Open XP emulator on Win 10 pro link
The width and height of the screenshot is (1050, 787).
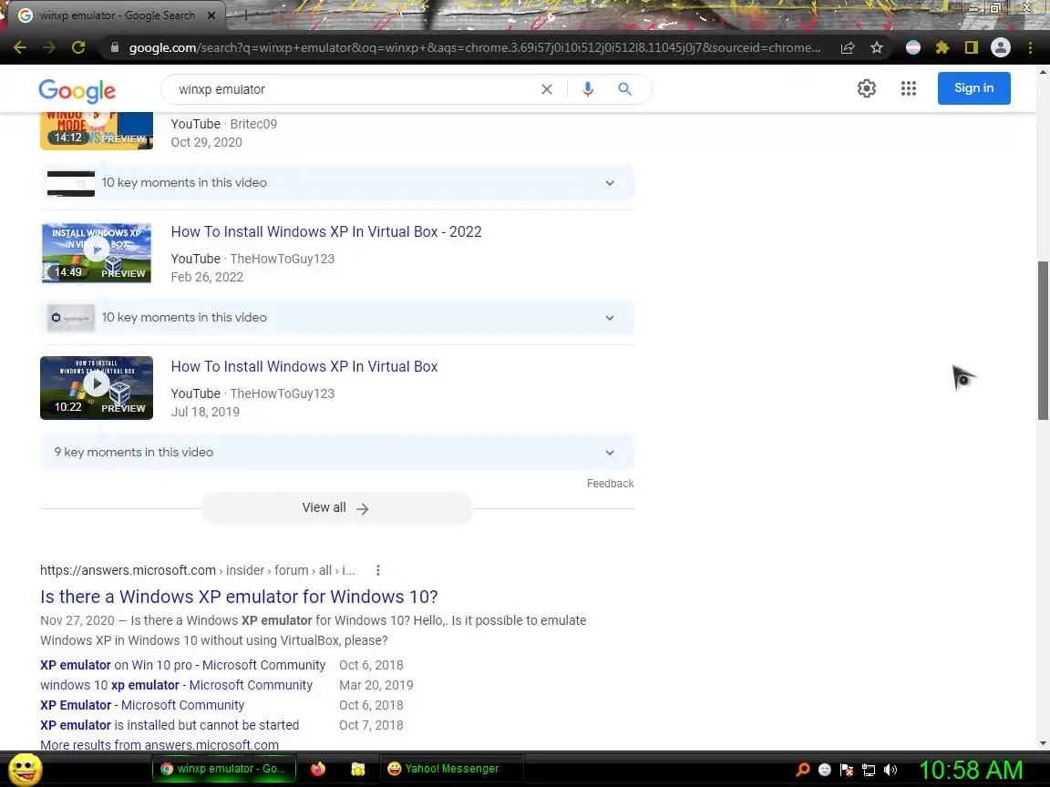click(183, 665)
